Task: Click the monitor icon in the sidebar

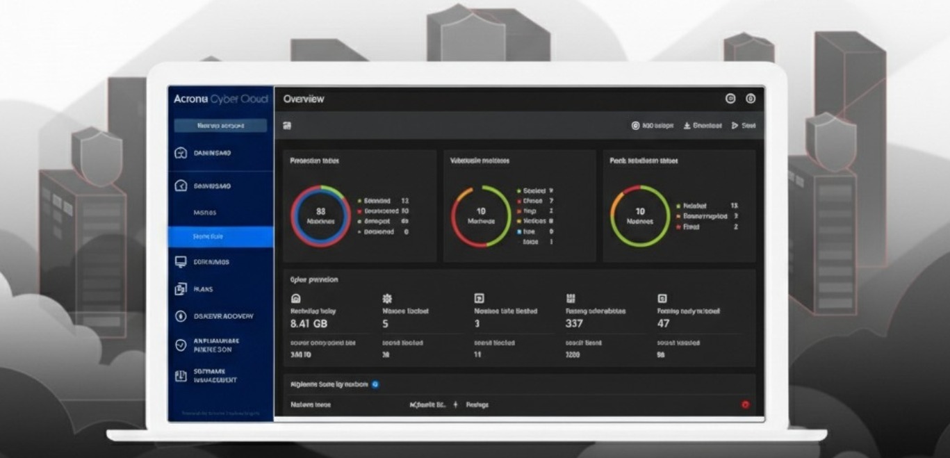Action: tap(181, 262)
